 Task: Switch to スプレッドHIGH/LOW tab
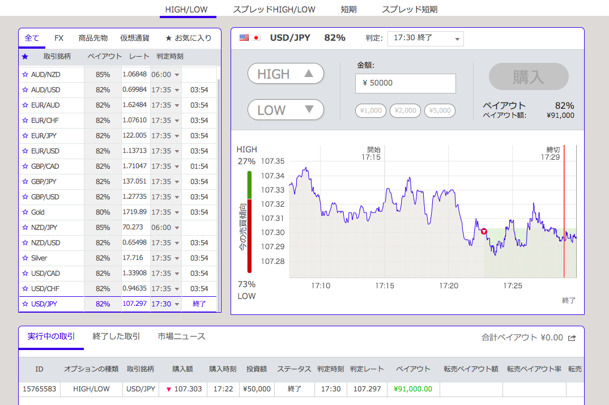(x=274, y=10)
